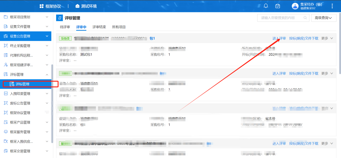Viewport: 341px width, 158px height.
Task: Click the icon beside 框采交易管理
Action: click(x=6, y=151)
